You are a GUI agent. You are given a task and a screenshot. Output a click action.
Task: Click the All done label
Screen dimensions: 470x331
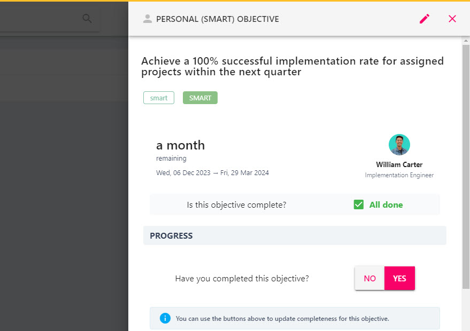click(386, 204)
